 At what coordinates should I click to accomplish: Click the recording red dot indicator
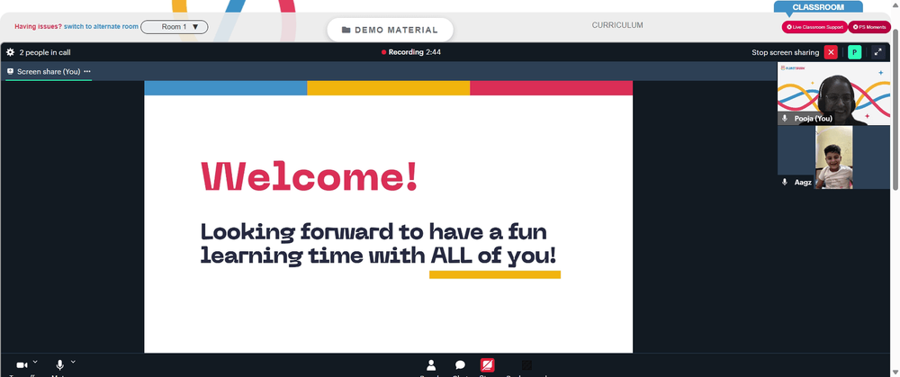384,52
